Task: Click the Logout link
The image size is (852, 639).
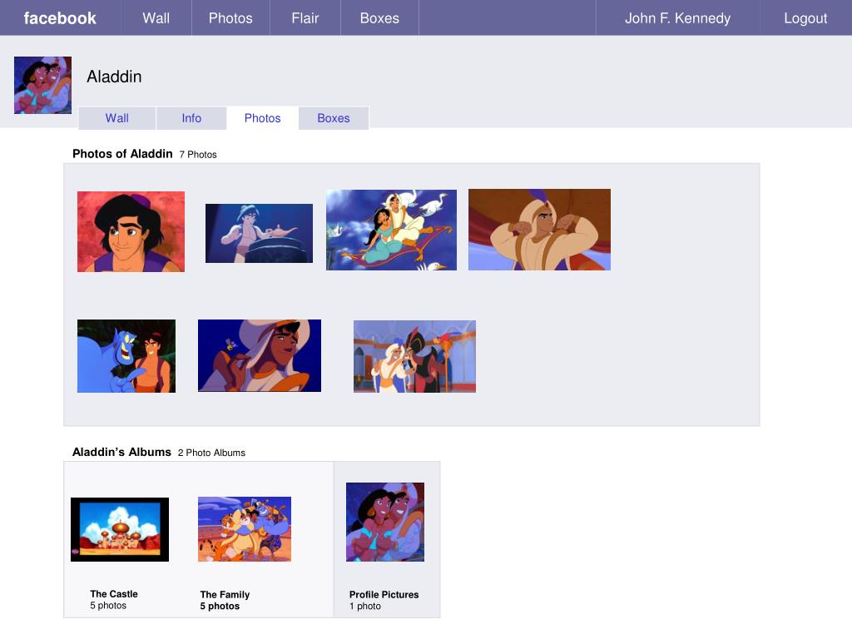Action: 805,18
